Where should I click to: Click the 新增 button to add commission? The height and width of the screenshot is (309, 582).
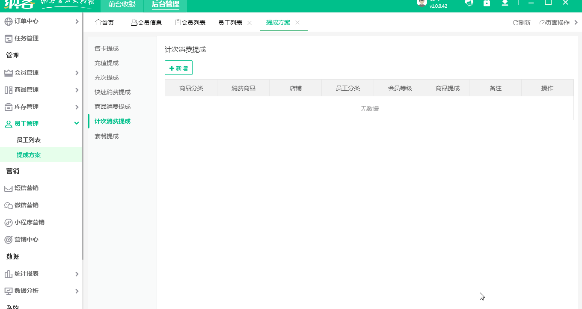[x=178, y=68]
